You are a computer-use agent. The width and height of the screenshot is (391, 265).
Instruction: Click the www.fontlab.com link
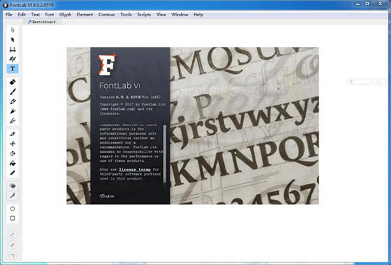tap(118, 108)
